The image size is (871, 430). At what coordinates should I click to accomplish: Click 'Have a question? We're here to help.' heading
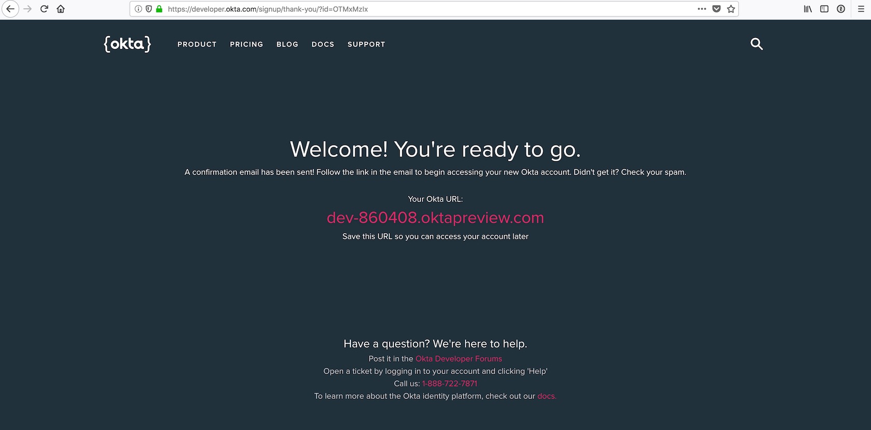(436, 344)
